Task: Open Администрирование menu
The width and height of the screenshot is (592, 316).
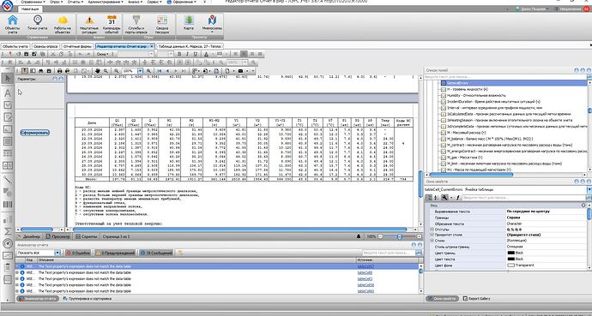Action: (105, 2)
